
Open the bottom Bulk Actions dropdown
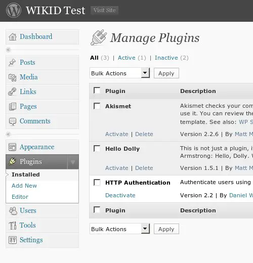[119, 229]
